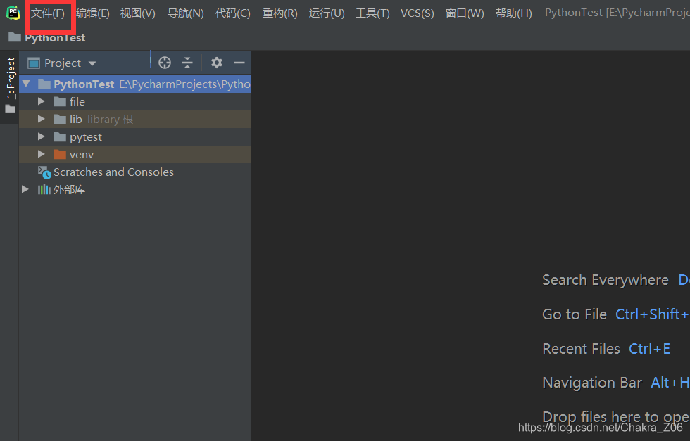This screenshot has height=441, width=690.
Task: Click the Collapse All icon
Action: coord(187,63)
